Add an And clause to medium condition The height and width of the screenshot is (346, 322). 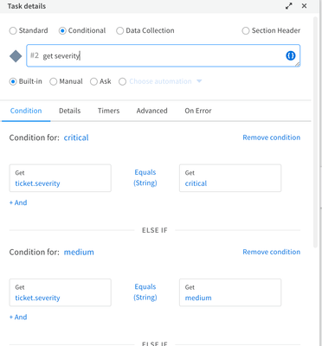tap(18, 317)
